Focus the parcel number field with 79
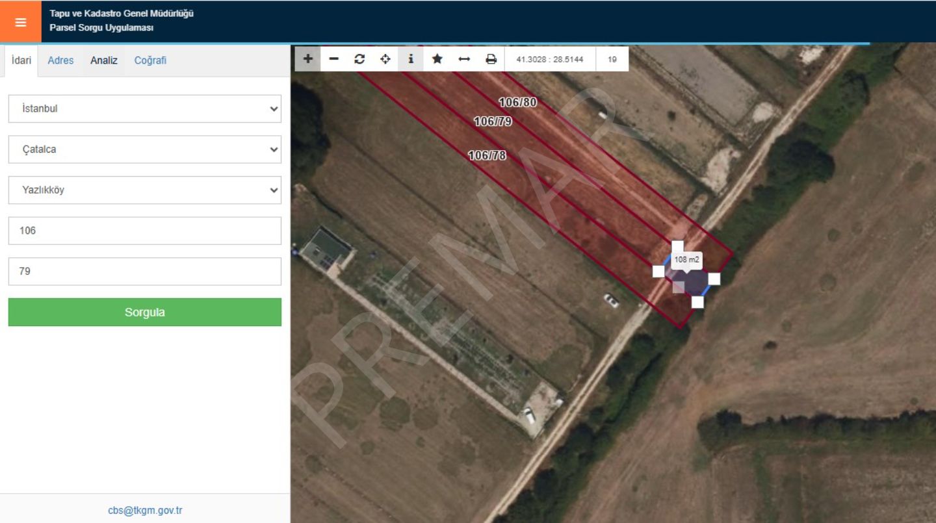Viewport: 936px width, 523px height. 144,272
